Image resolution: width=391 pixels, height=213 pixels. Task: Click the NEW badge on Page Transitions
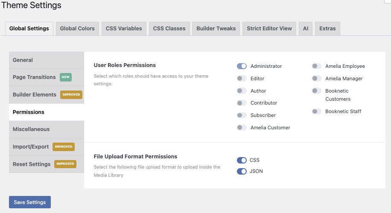(66, 77)
